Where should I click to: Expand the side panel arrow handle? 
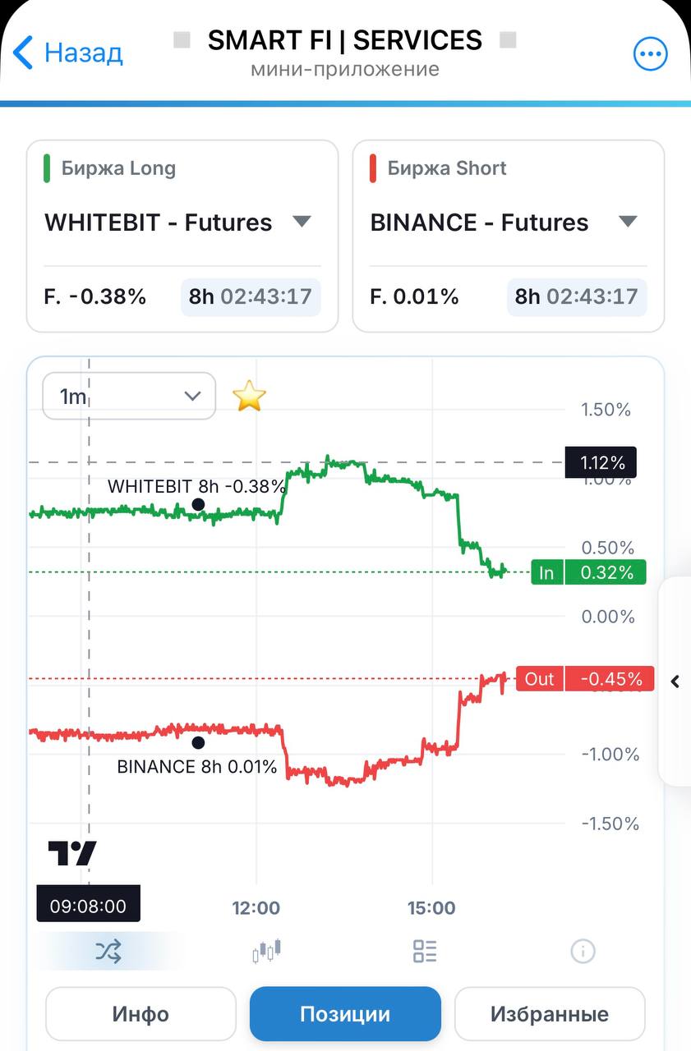[675, 681]
